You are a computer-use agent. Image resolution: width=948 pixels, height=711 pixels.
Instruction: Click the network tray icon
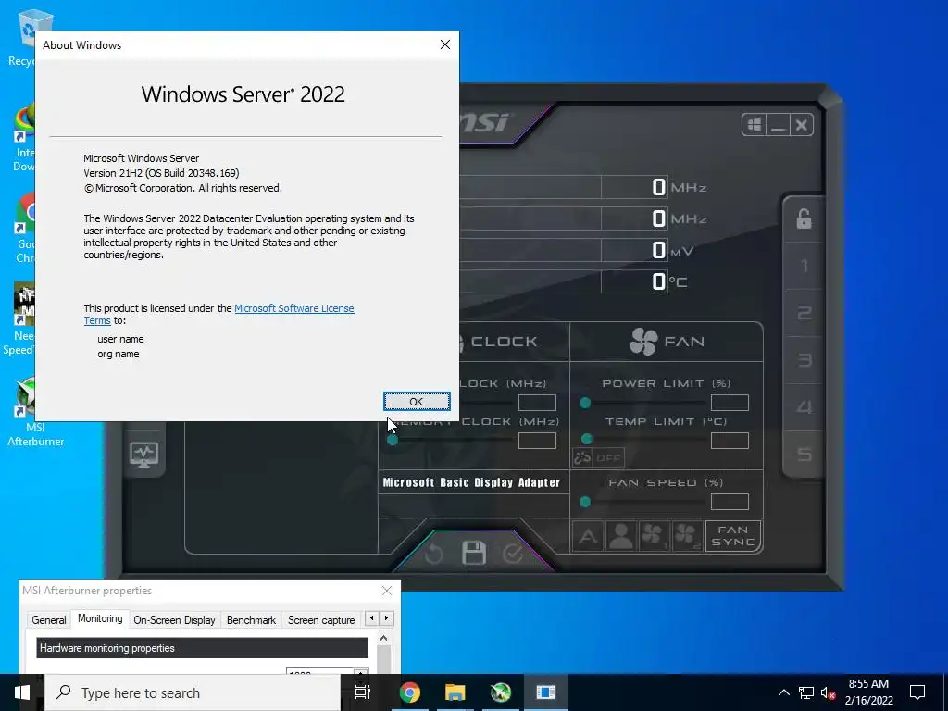pos(806,692)
